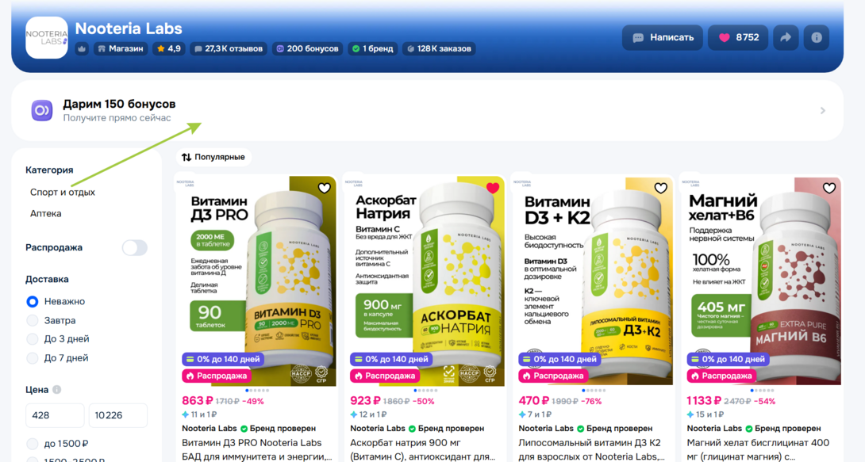
Task: Click Дарим 150 бонусов heading
Action: click(x=119, y=104)
